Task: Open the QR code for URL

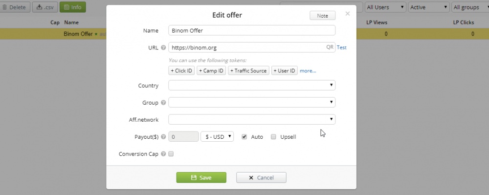Action: [x=330, y=47]
